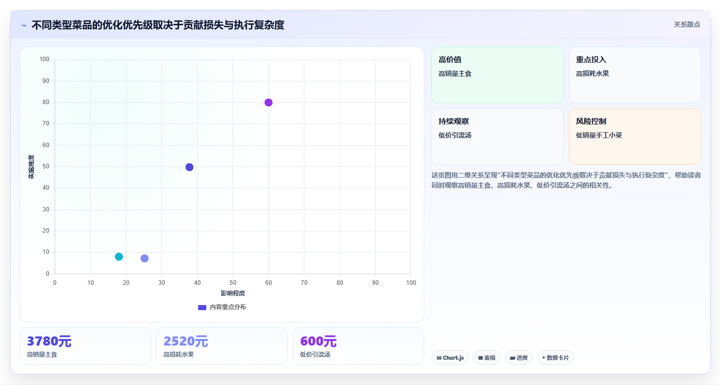Click the Chart.js tag

tap(450, 358)
